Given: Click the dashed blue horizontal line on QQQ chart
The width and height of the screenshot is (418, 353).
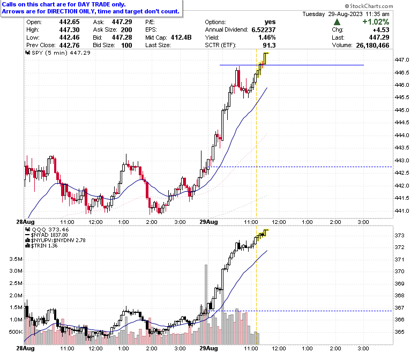Looking at the screenshot, I should click(x=301, y=311).
